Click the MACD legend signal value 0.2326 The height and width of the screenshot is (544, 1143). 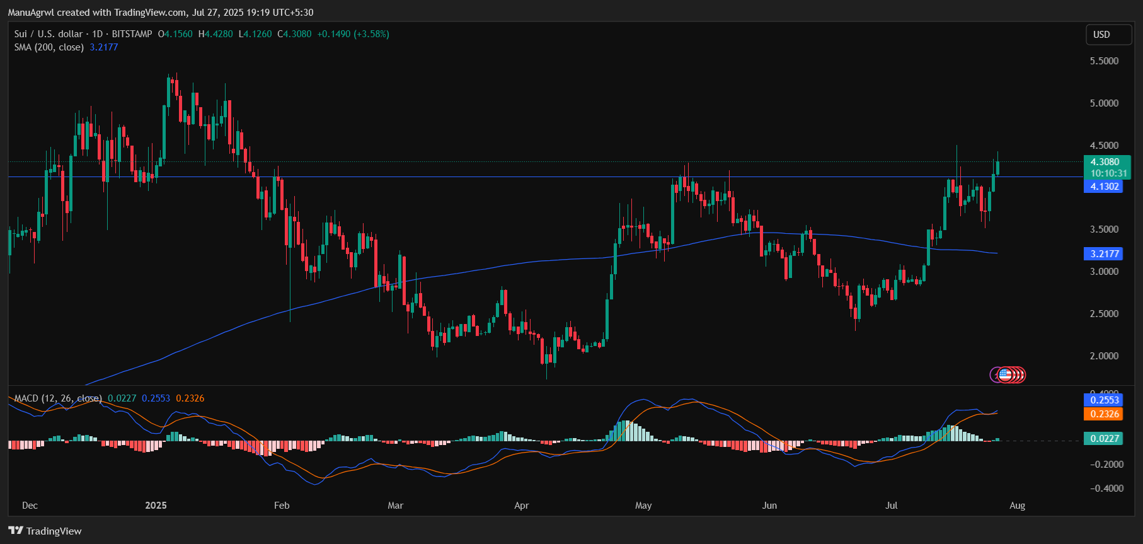[x=190, y=398]
